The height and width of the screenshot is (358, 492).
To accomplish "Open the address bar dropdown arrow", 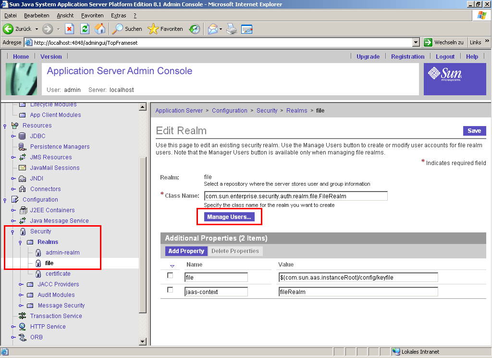I will click(x=416, y=42).
